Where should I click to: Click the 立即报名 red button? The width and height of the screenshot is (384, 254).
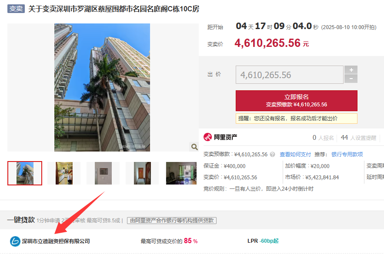tap(296, 101)
